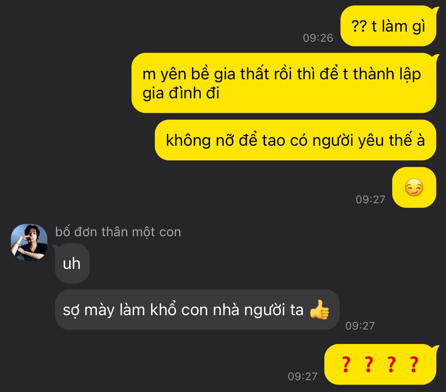Viewport: 446px width, 392px height.
Task: Tap the word 'uh' text
Action: [x=71, y=263]
